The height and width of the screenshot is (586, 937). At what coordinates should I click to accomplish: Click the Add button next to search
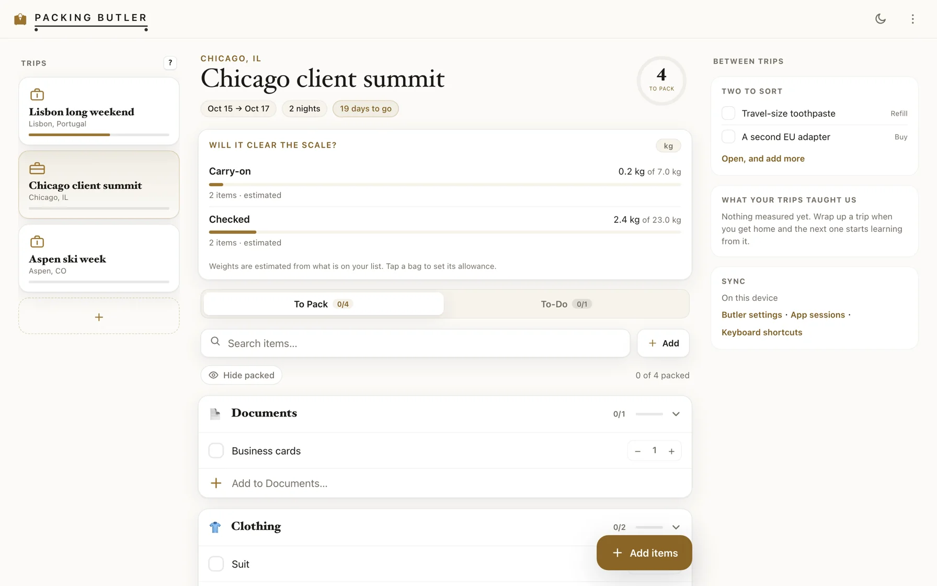(x=663, y=343)
